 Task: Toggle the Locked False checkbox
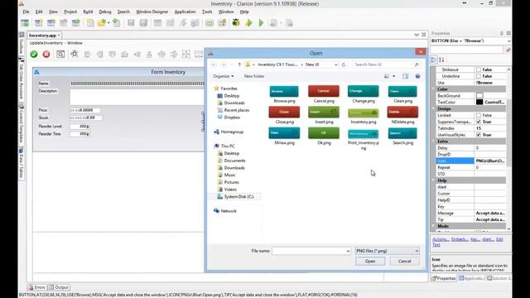tap(479, 115)
